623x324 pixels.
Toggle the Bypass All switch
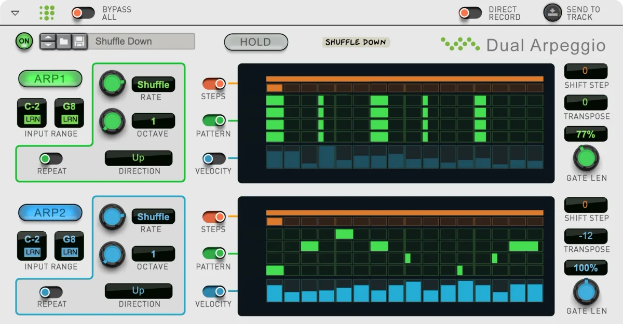point(83,13)
